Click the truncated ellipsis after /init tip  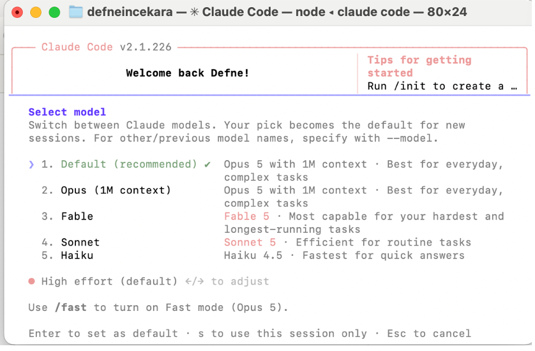[x=514, y=87]
